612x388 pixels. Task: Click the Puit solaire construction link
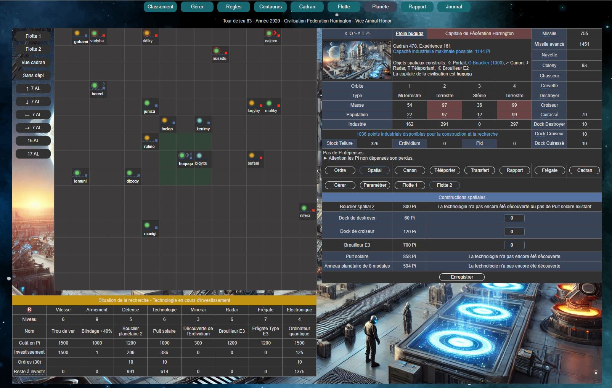[357, 257]
